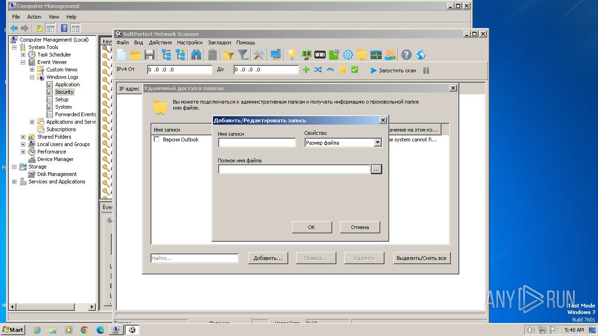Click the networked monitor toolbar icon
The width and height of the screenshot is (598, 336).
point(276,55)
